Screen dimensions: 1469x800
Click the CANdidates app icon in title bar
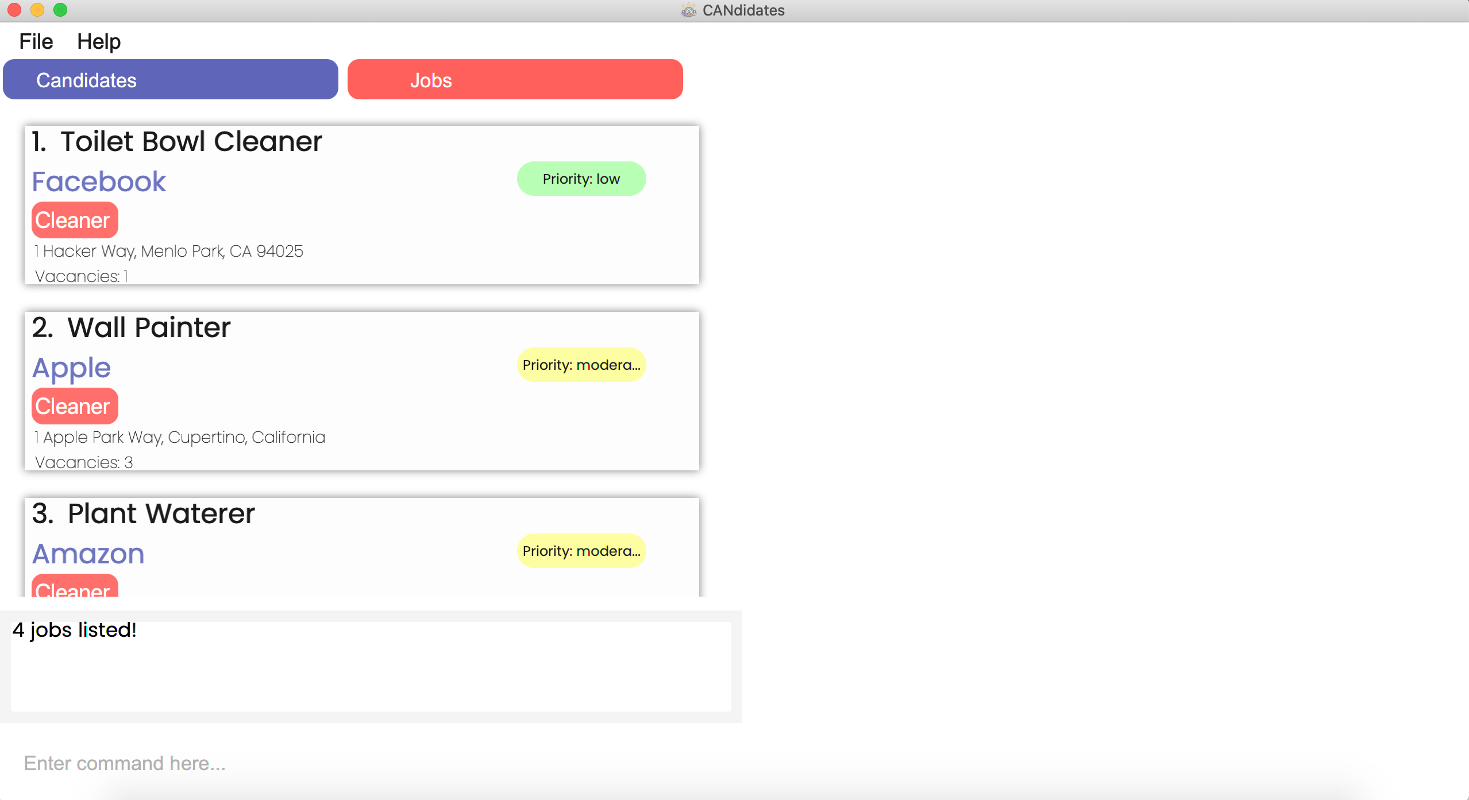tap(688, 10)
